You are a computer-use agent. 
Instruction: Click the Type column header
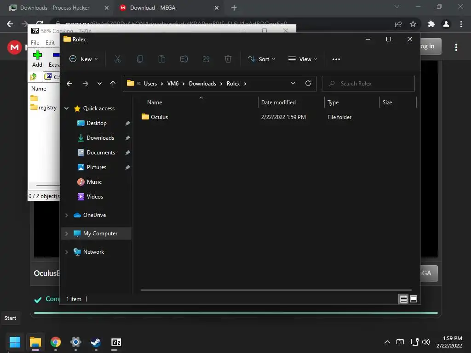pyautogui.click(x=352, y=102)
